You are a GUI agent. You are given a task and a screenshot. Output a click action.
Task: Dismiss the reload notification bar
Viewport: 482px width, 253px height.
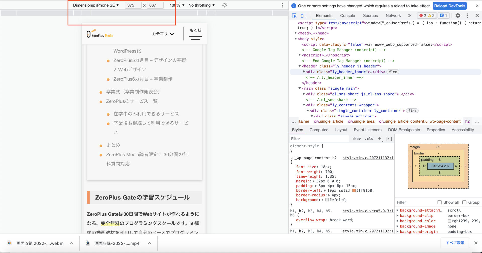pos(477,6)
